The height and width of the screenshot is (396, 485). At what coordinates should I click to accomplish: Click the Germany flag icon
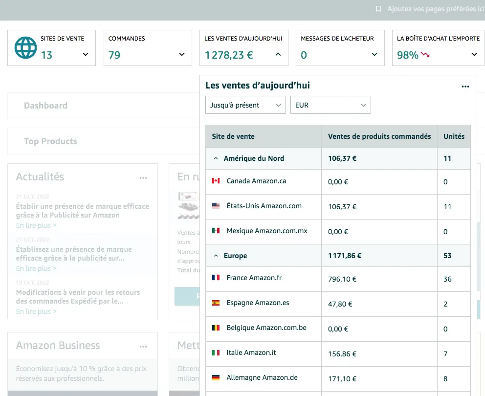[x=216, y=377]
